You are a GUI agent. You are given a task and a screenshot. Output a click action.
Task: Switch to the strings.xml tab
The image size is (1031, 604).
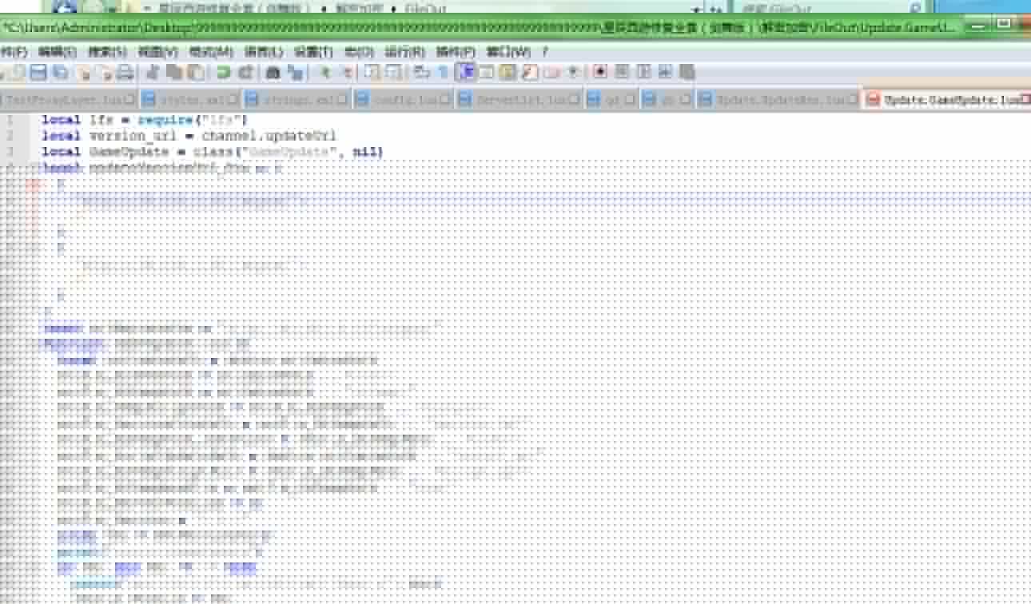(x=297, y=100)
